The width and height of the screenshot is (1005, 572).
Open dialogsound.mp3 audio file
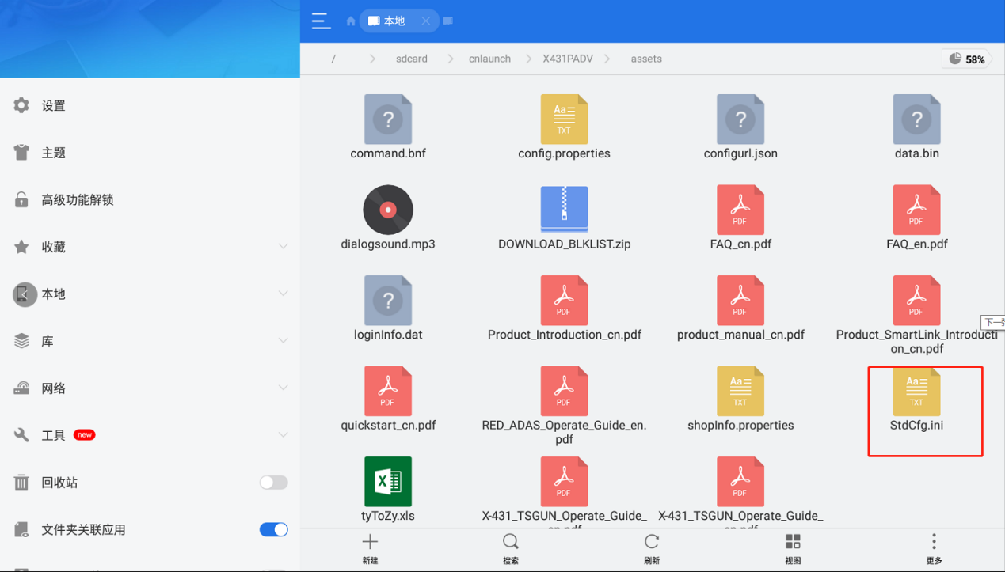[x=388, y=218]
